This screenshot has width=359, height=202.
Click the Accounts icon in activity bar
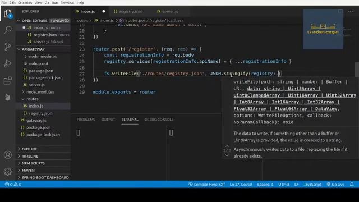point(8,155)
